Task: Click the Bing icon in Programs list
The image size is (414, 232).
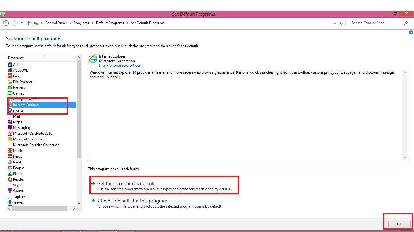Action: 10,76
